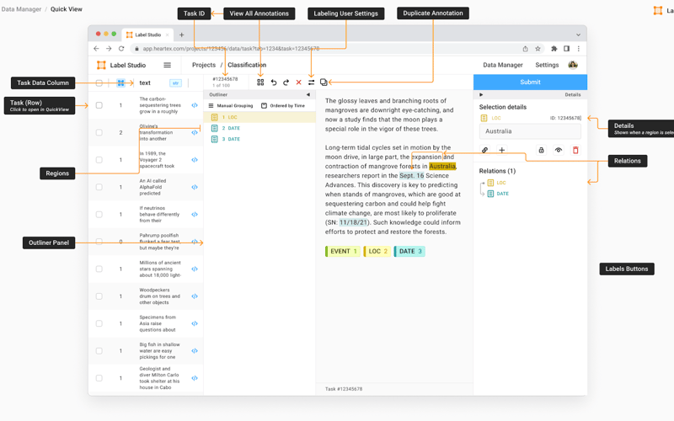This screenshot has height=421, width=674.
Task: Reload the page in the browser
Action: pos(121,49)
